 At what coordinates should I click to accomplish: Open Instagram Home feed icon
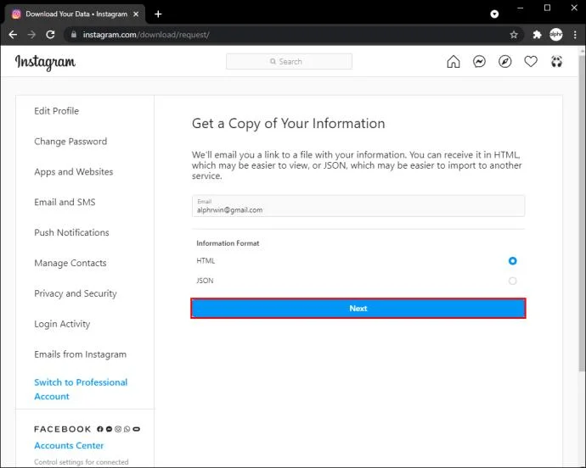pos(453,62)
